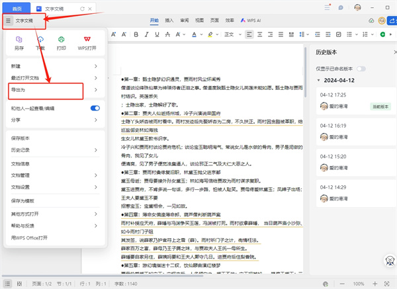Center align text
This screenshot has height=289, width=397.
260,34
